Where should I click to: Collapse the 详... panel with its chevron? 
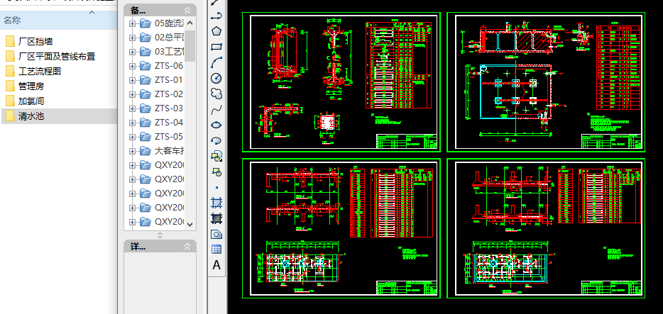(187, 247)
